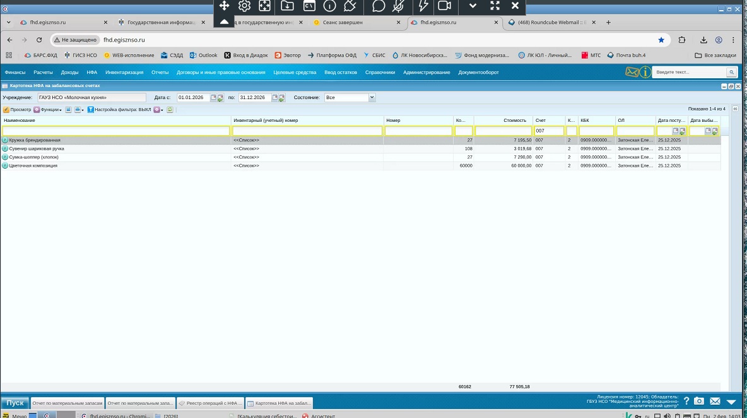Open calendar in Дата выбы... filter cell
The image size is (747, 418).
pyautogui.click(x=708, y=131)
